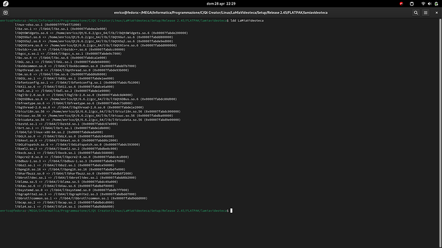This screenshot has height=248, width=442.
Task: Click the libgcc_s.so.1 line
Action: click(x=68, y=54)
